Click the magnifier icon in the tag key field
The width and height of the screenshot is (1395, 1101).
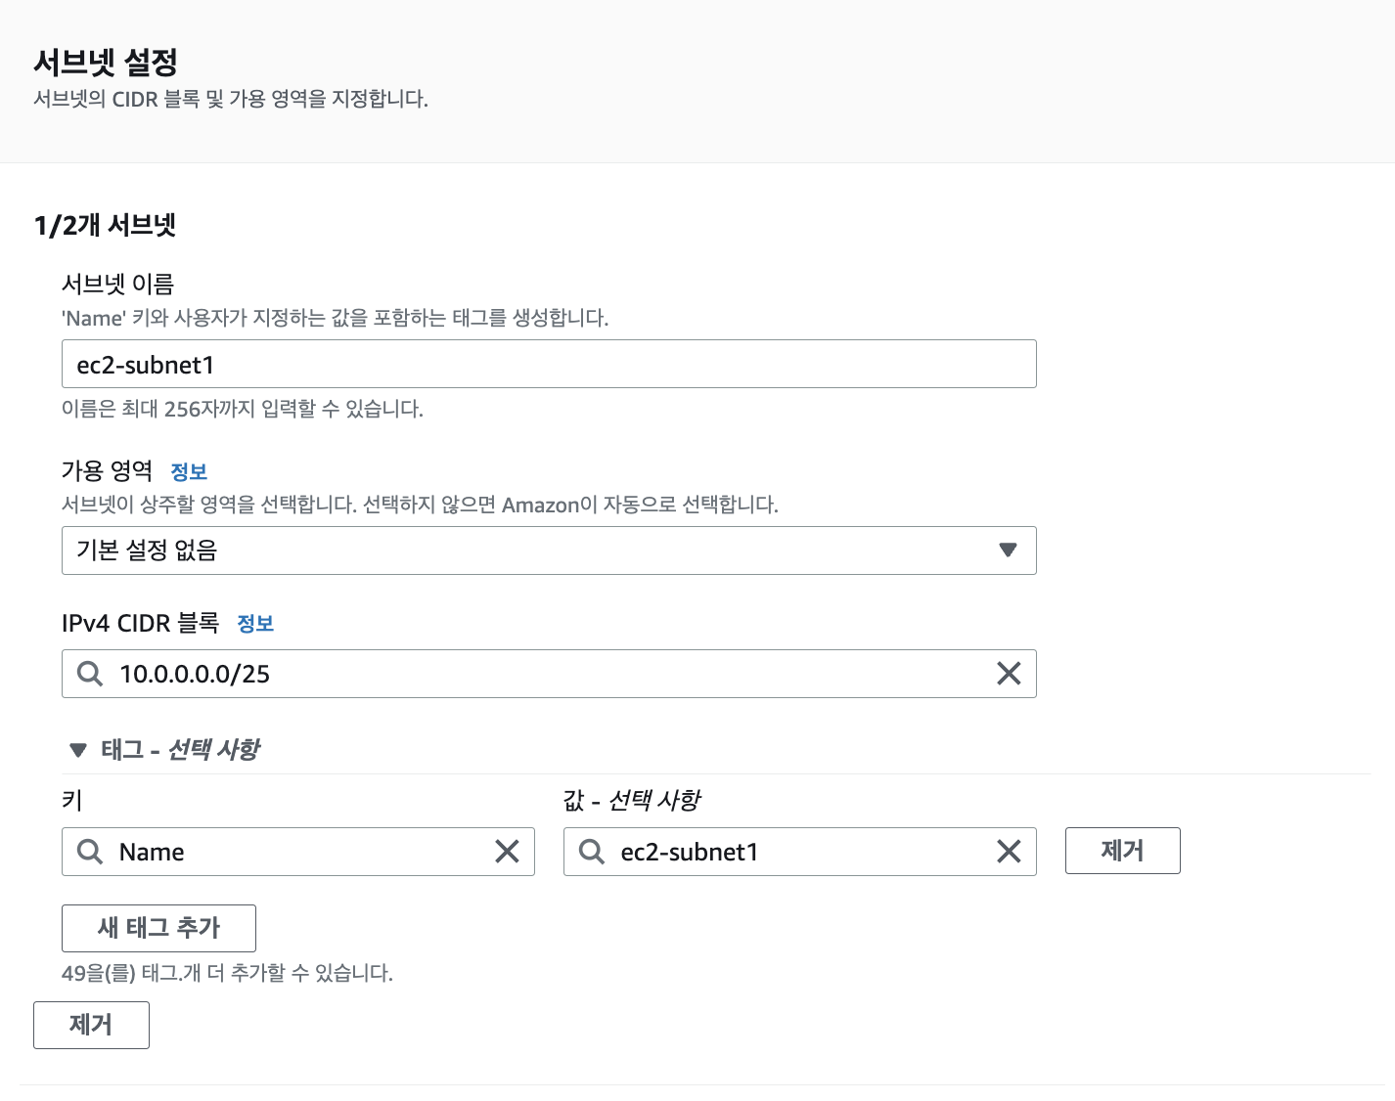tap(90, 852)
